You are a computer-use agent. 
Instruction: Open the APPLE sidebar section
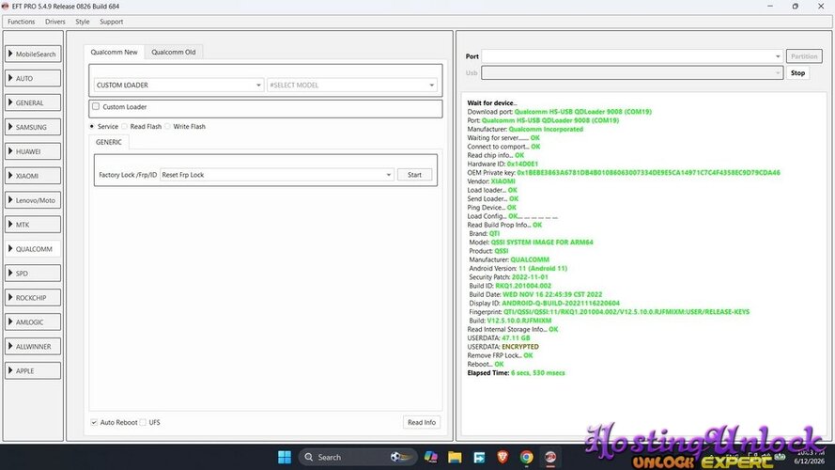tap(33, 371)
